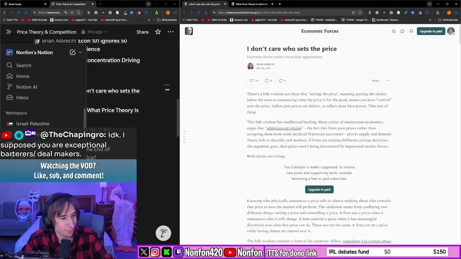Screen dimensions: 461x259
Task: Open the Dashboard / Stream bookmark
Action: (x=386, y=20)
